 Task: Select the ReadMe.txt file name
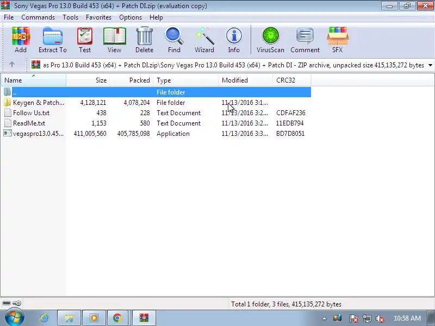(x=29, y=123)
